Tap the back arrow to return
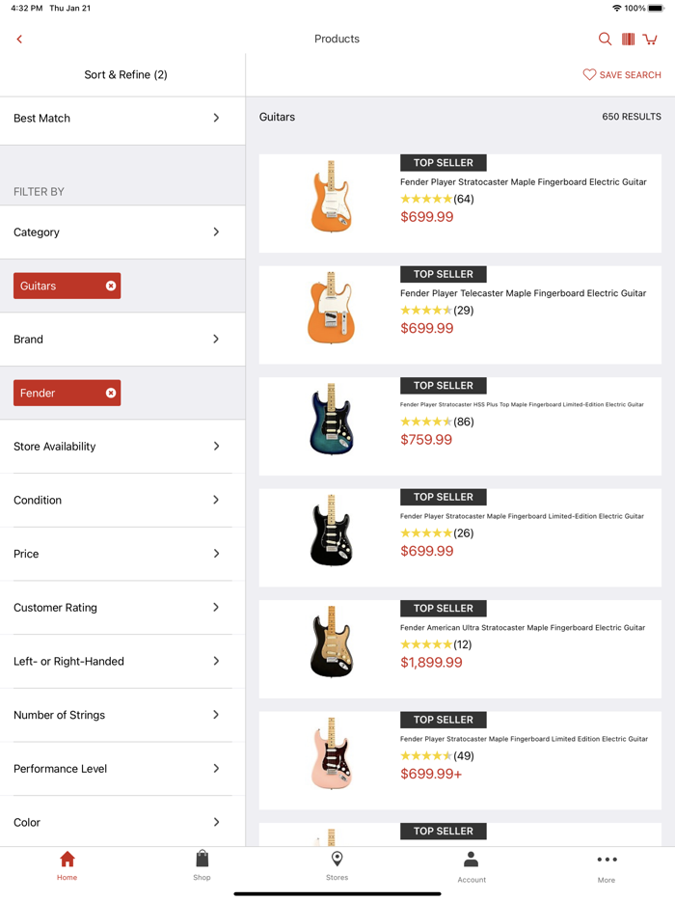This screenshot has width=675, height=901. (x=18, y=39)
